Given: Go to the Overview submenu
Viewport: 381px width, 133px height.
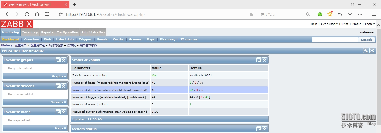Looking at the screenshot, I should pos(32,40).
